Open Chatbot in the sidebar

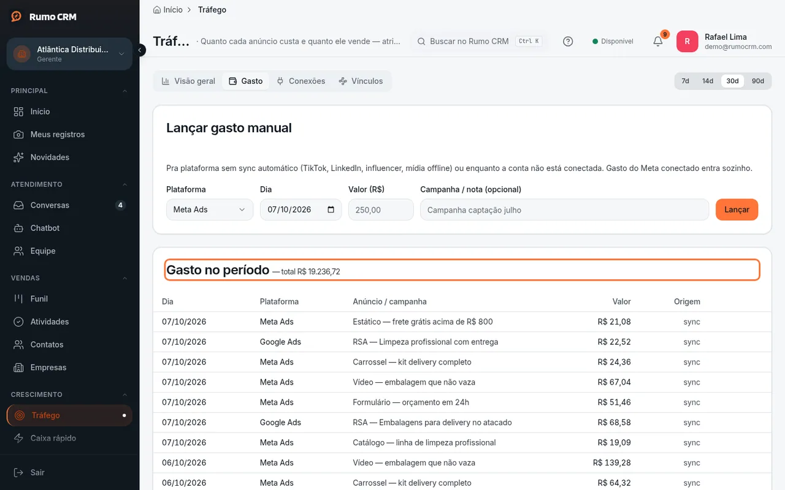click(x=69, y=228)
